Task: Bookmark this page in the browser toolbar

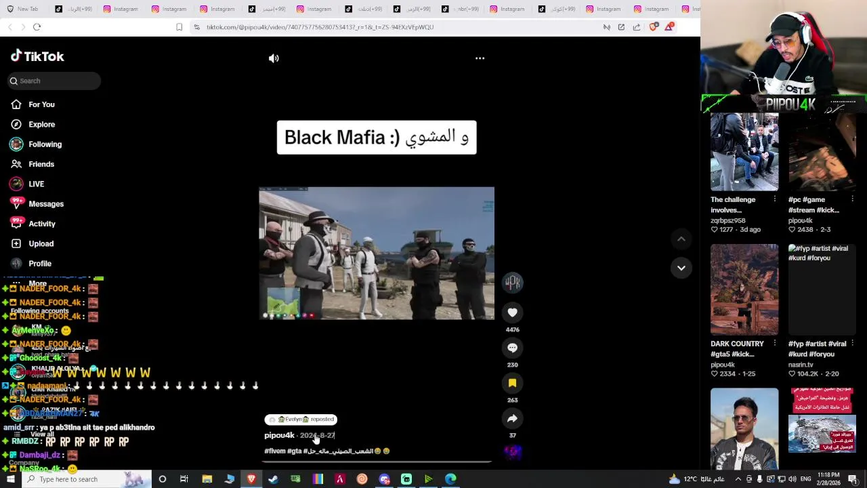Action: [x=179, y=27]
